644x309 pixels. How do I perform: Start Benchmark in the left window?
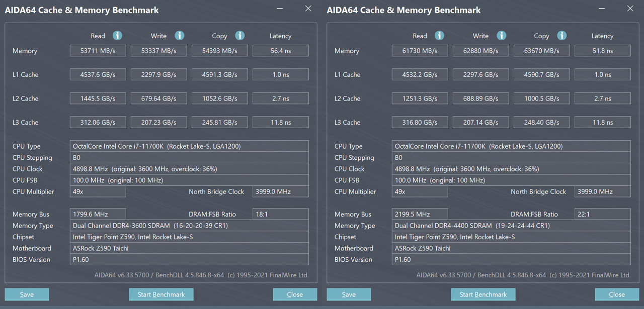click(x=161, y=294)
